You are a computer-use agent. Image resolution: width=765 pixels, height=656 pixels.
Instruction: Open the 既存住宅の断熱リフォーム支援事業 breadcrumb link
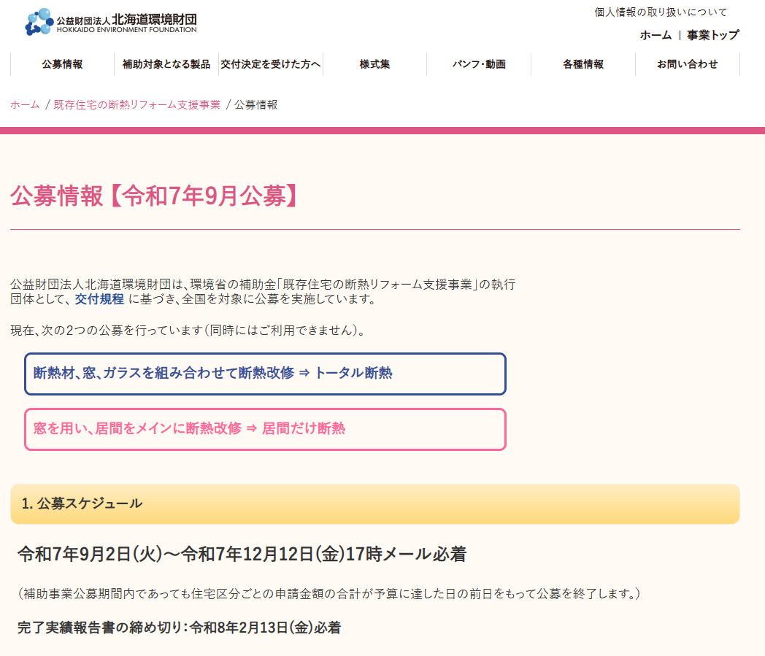tap(137, 104)
